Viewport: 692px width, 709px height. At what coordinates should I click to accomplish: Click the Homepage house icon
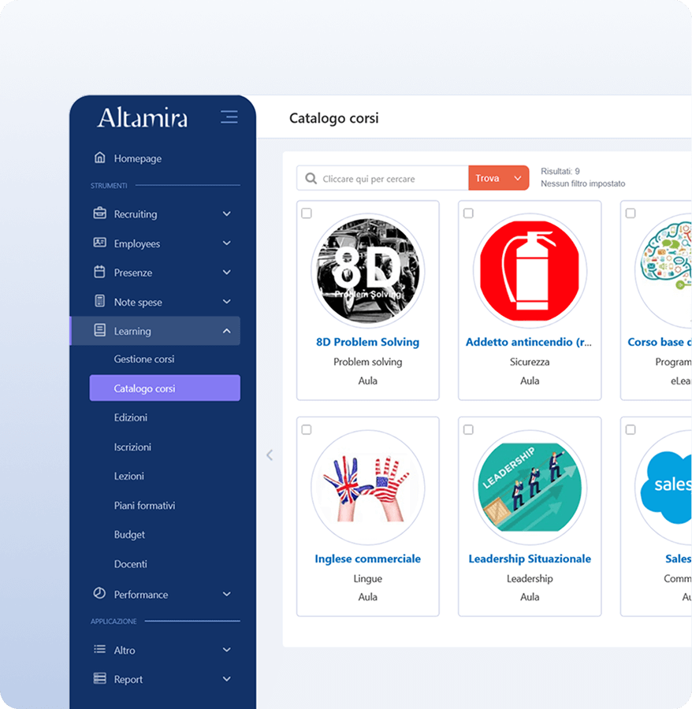point(100,158)
